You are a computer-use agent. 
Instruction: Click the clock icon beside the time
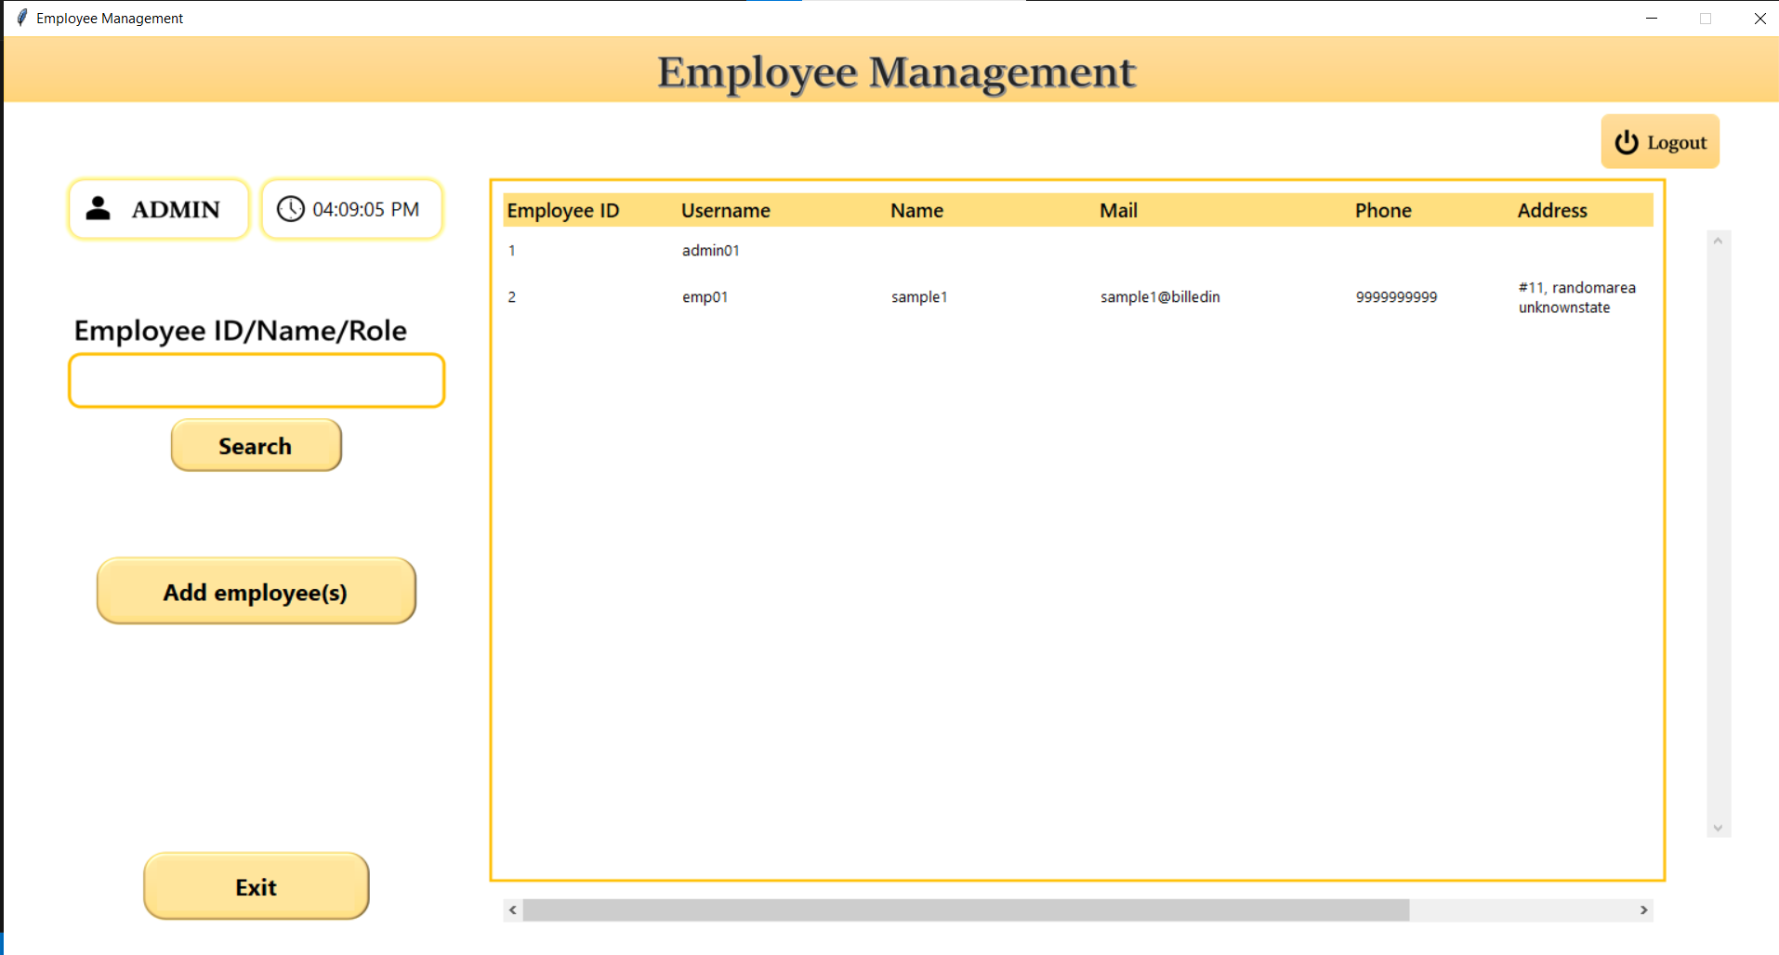coord(290,209)
